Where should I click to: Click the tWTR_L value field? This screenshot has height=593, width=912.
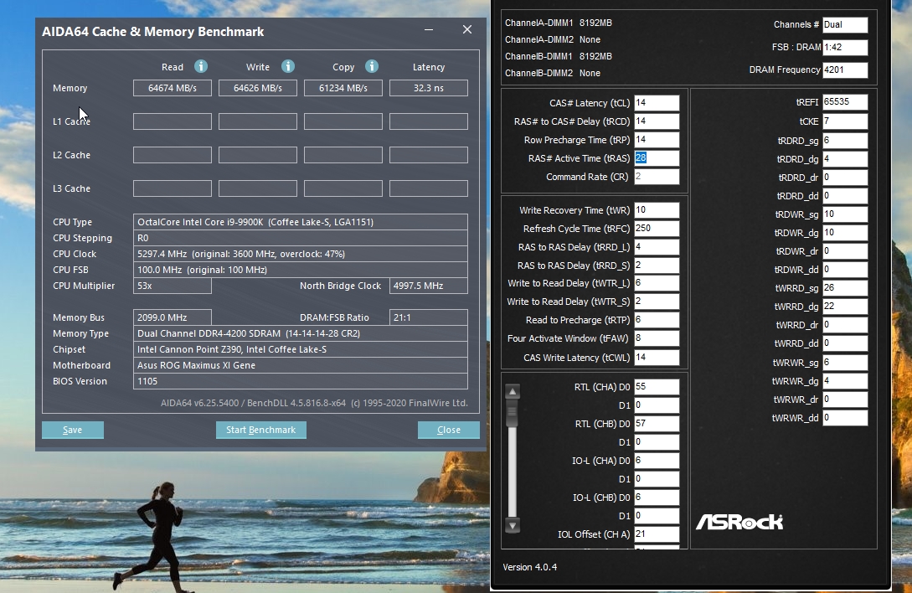(x=656, y=283)
